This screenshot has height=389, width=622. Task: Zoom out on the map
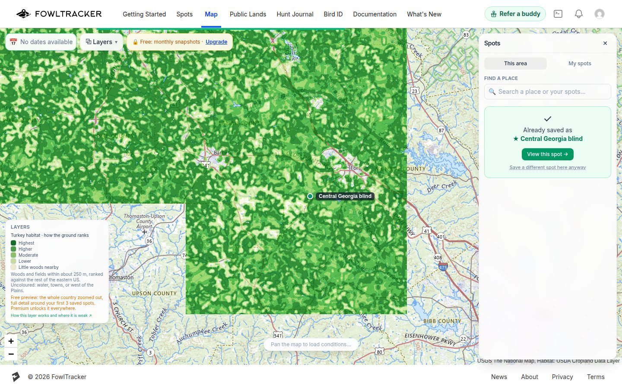[11, 354]
